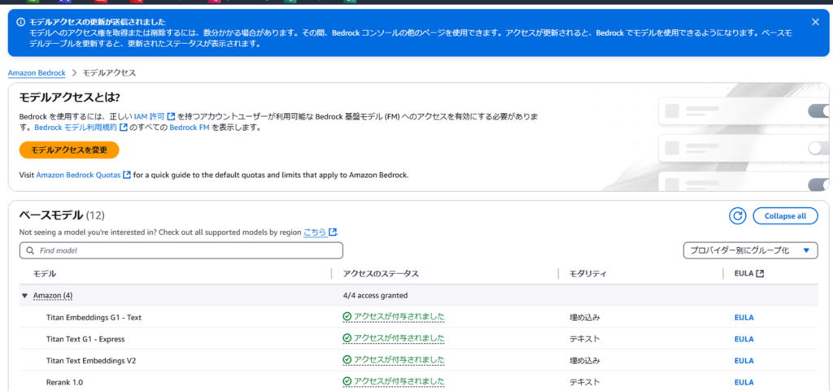Click the モデルアクセスを変更 button
833x391 pixels.
pyautogui.click(x=69, y=150)
